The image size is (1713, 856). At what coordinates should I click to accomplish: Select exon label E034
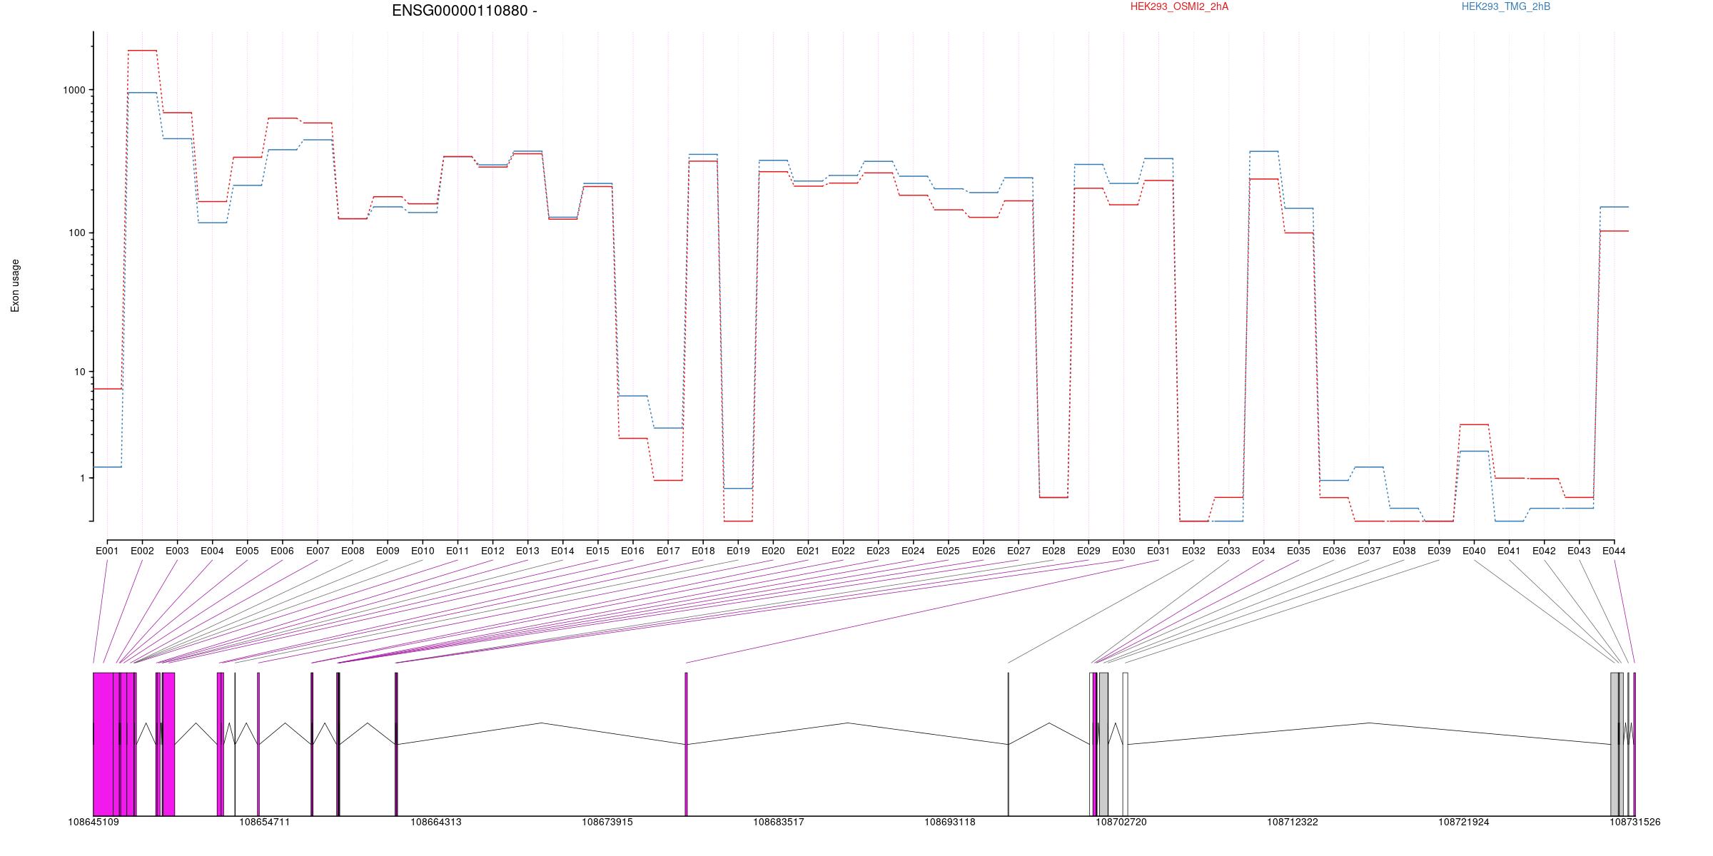tap(1263, 551)
